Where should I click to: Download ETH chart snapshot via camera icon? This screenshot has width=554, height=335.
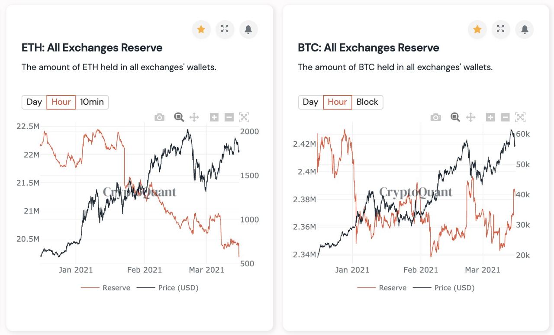[159, 117]
